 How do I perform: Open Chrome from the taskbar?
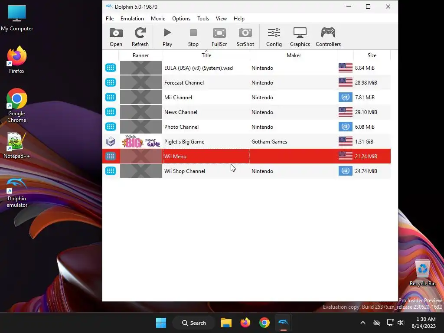(x=264, y=323)
